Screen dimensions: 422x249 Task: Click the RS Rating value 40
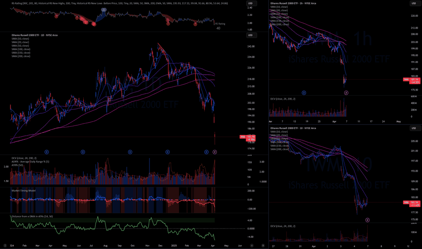point(218,28)
